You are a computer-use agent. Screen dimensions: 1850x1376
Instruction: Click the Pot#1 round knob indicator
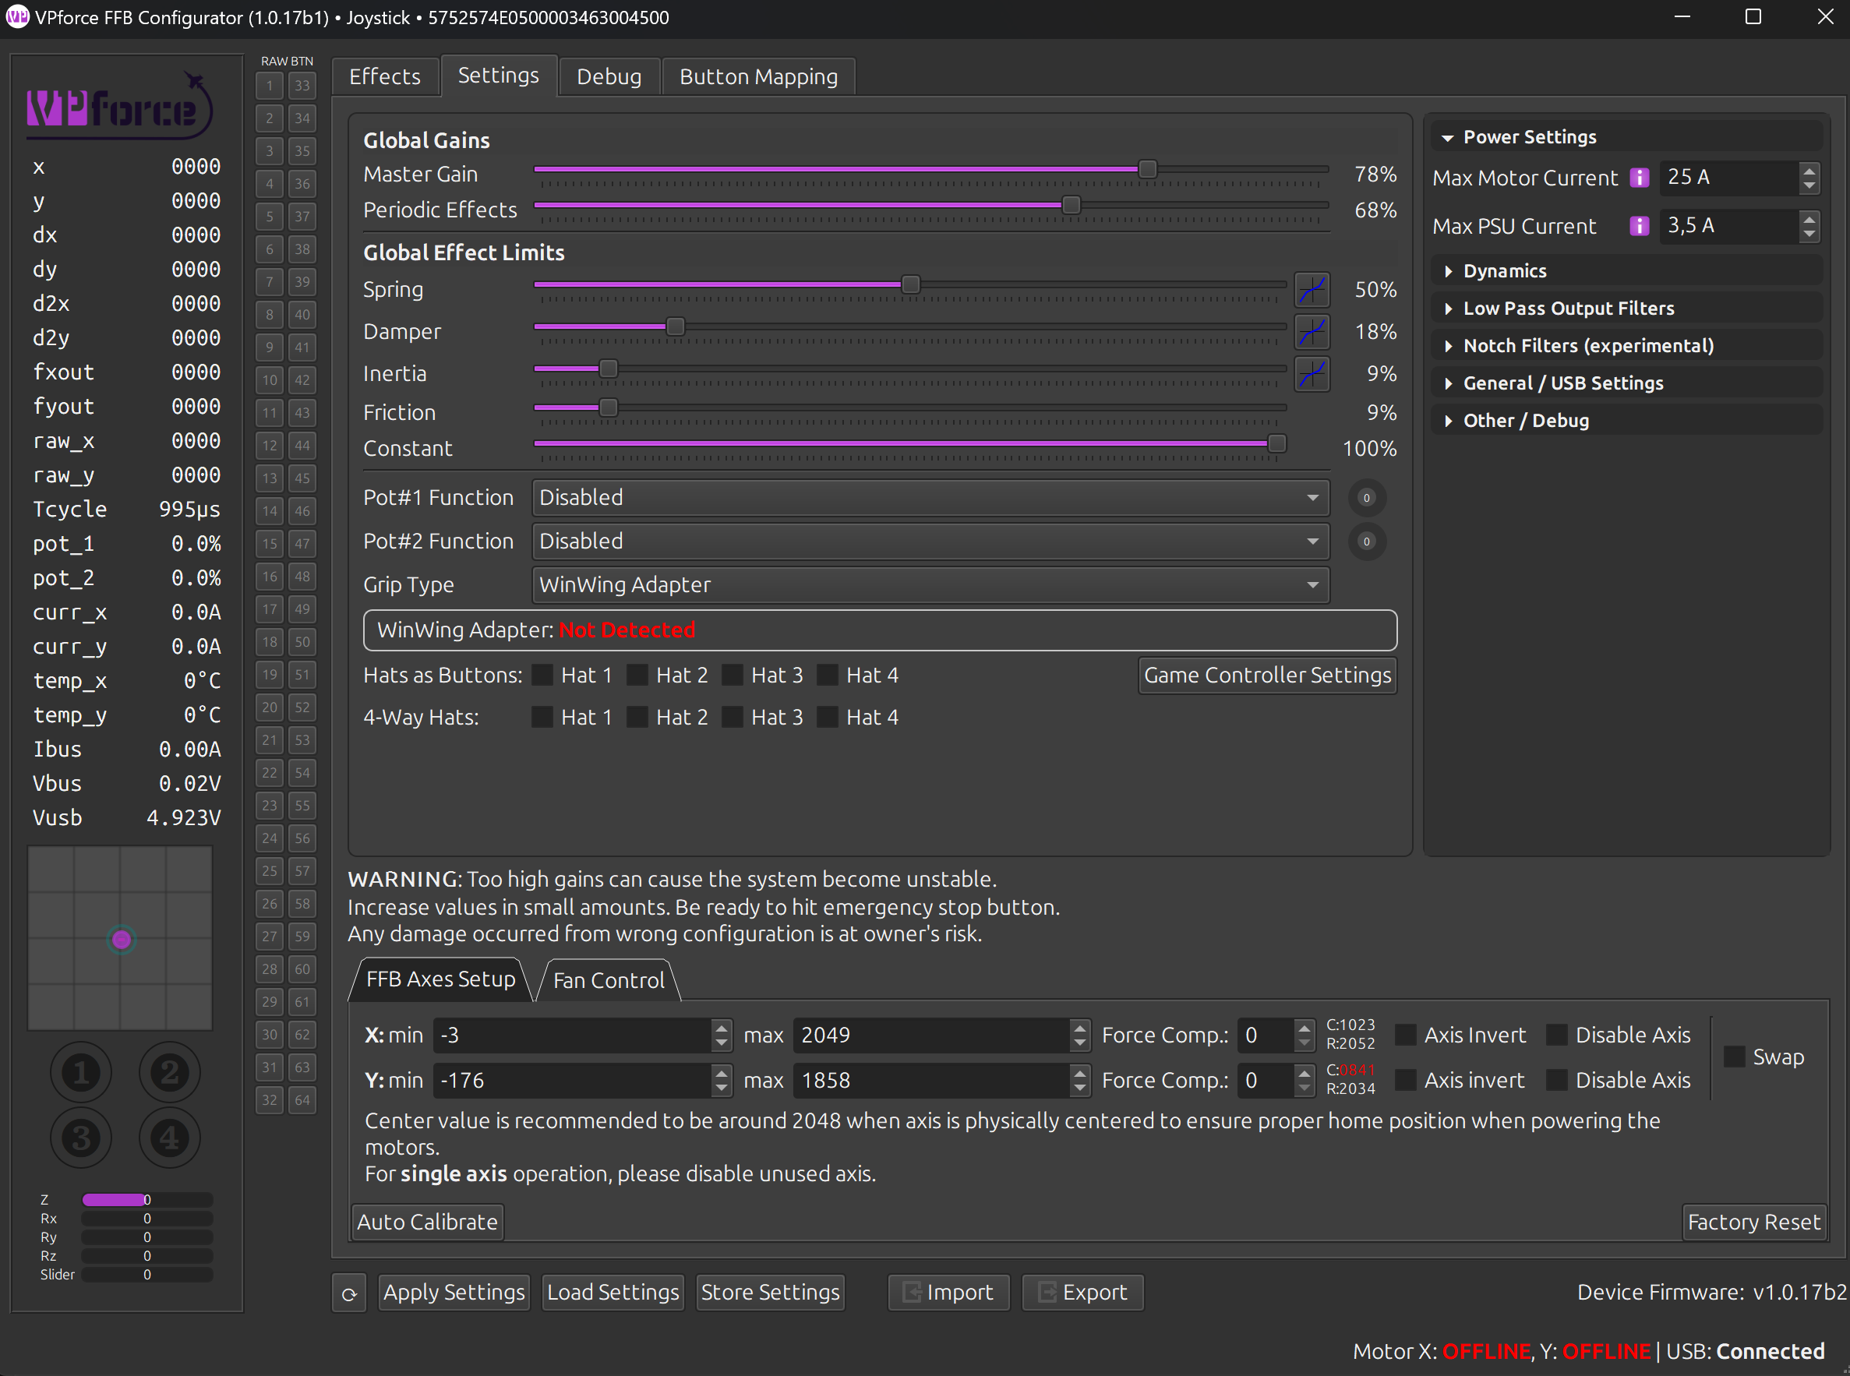pyautogui.click(x=1366, y=498)
